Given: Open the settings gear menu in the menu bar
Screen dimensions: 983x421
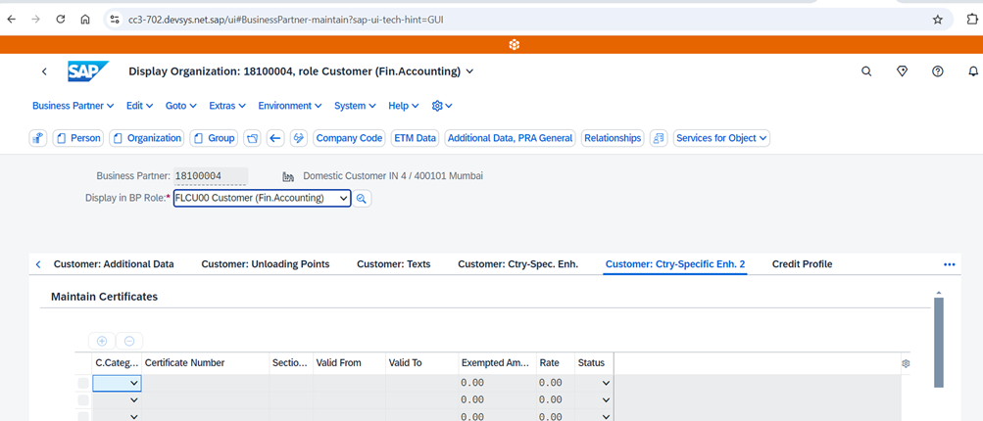Looking at the screenshot, I should (x=442, y=106).
